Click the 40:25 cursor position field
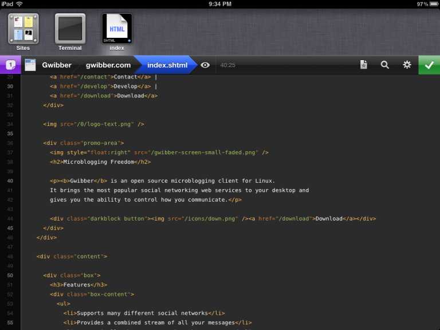Viewport: 440px width, 330px height. coord(228,65)
